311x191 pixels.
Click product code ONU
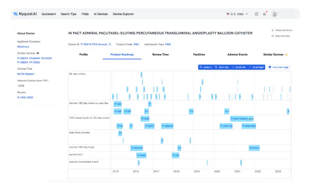coord(136,44)
